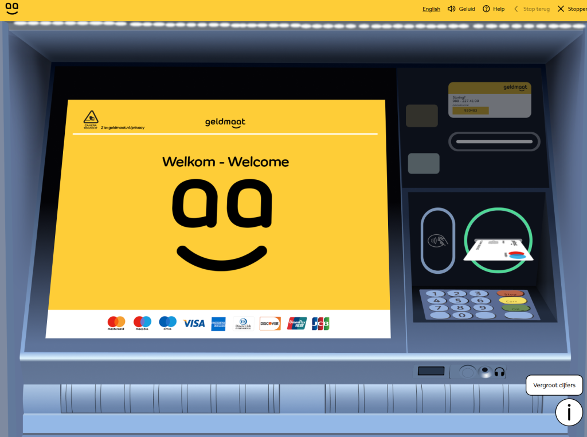Click the grey square panel above the contactless reader
This screenshot has width=587, height=437.
pos(424,163)
